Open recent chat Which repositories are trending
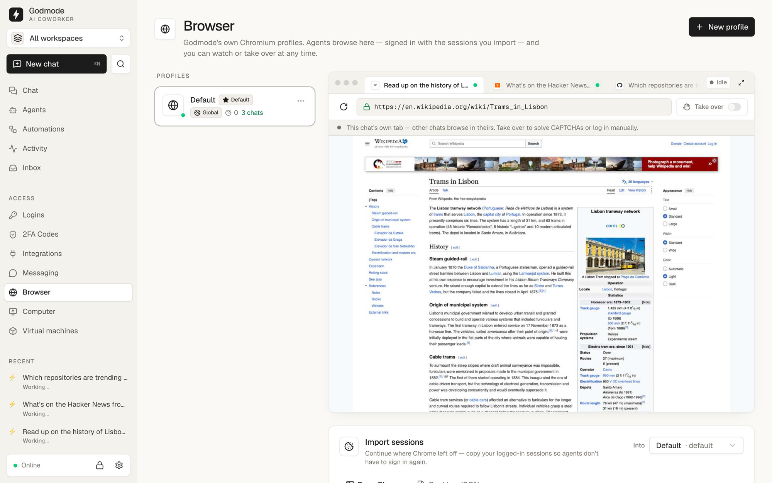The image size is (772, 483). (68, 381)
